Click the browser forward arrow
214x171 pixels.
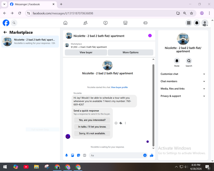click(12, 13)
